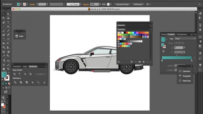Click Reverse Gradient icon in Gradient panel
Screen dimensions: 203x114
click(164, 51)
